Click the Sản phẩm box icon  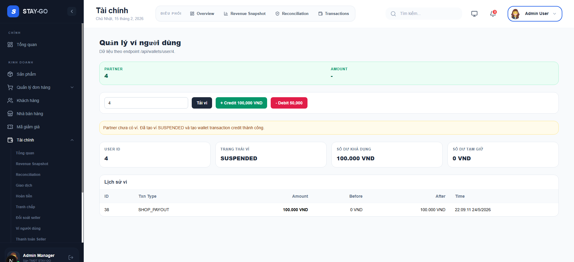10,74
